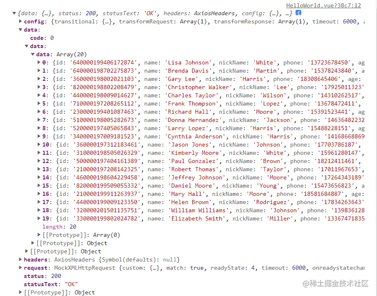Expand the headers AxiosHeaders property
The height and width of the screenshot is (296, 377).
21,259
